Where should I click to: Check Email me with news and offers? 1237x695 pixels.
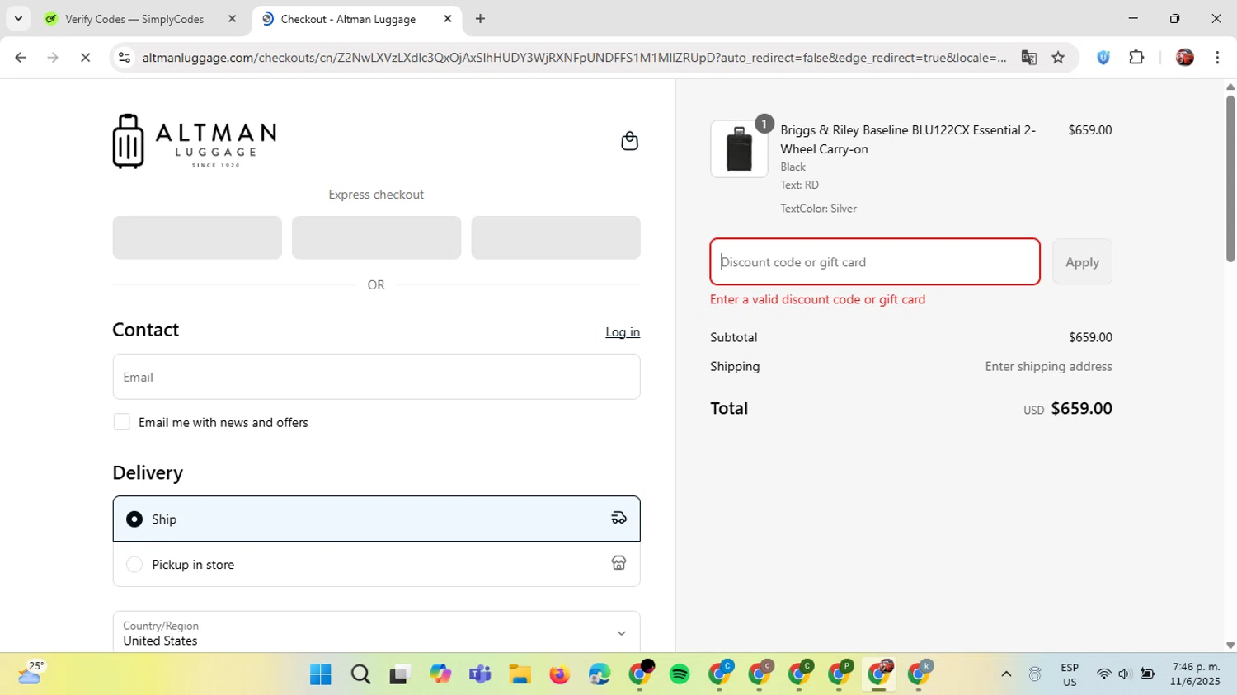pos(121,421)
